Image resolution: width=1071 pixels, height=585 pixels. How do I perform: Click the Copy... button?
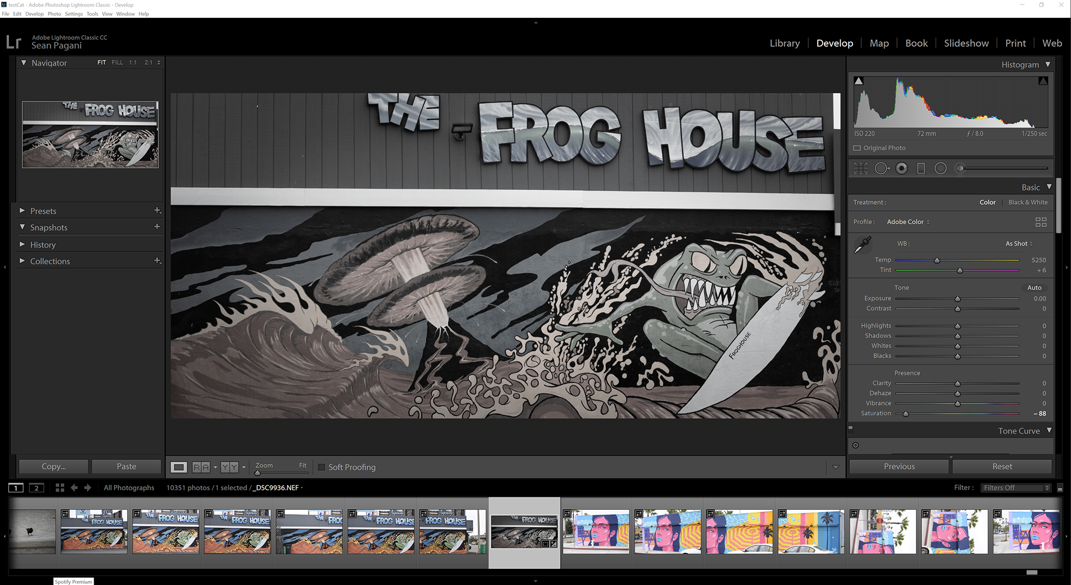[x=54, y=467]
